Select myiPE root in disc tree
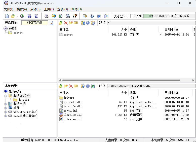 [12, 28]
